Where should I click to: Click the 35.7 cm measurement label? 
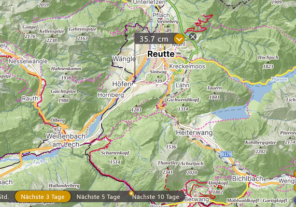[153, 39]
